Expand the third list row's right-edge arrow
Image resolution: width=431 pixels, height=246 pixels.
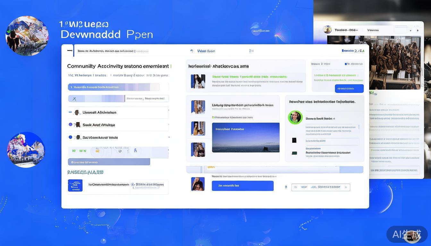click(x=169, y=137)
